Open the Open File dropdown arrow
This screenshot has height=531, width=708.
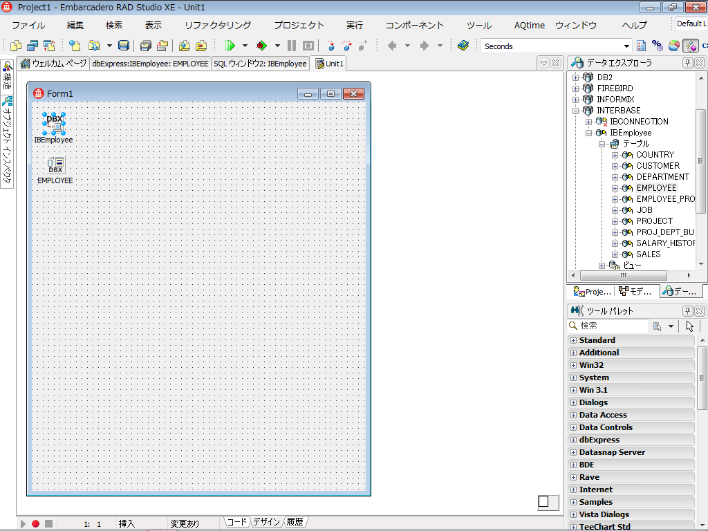click(x=109, y=46)
